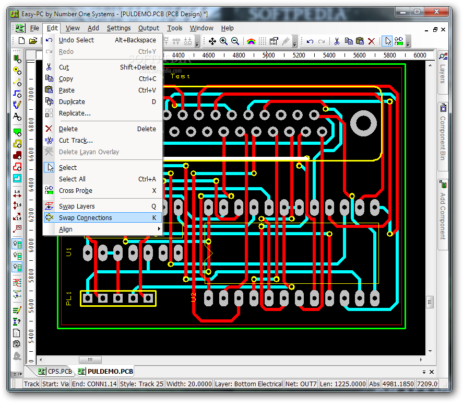This screenshot has width=463, height=403.
Task: Choose Swap Layers from Edit menu
Action: [102, 206]
